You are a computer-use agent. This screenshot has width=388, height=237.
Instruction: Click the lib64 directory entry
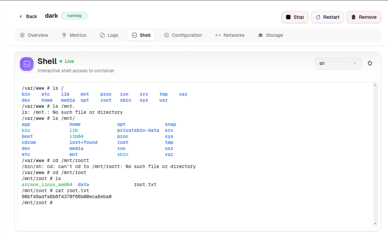pyautogui.click(x=77, y=137)
